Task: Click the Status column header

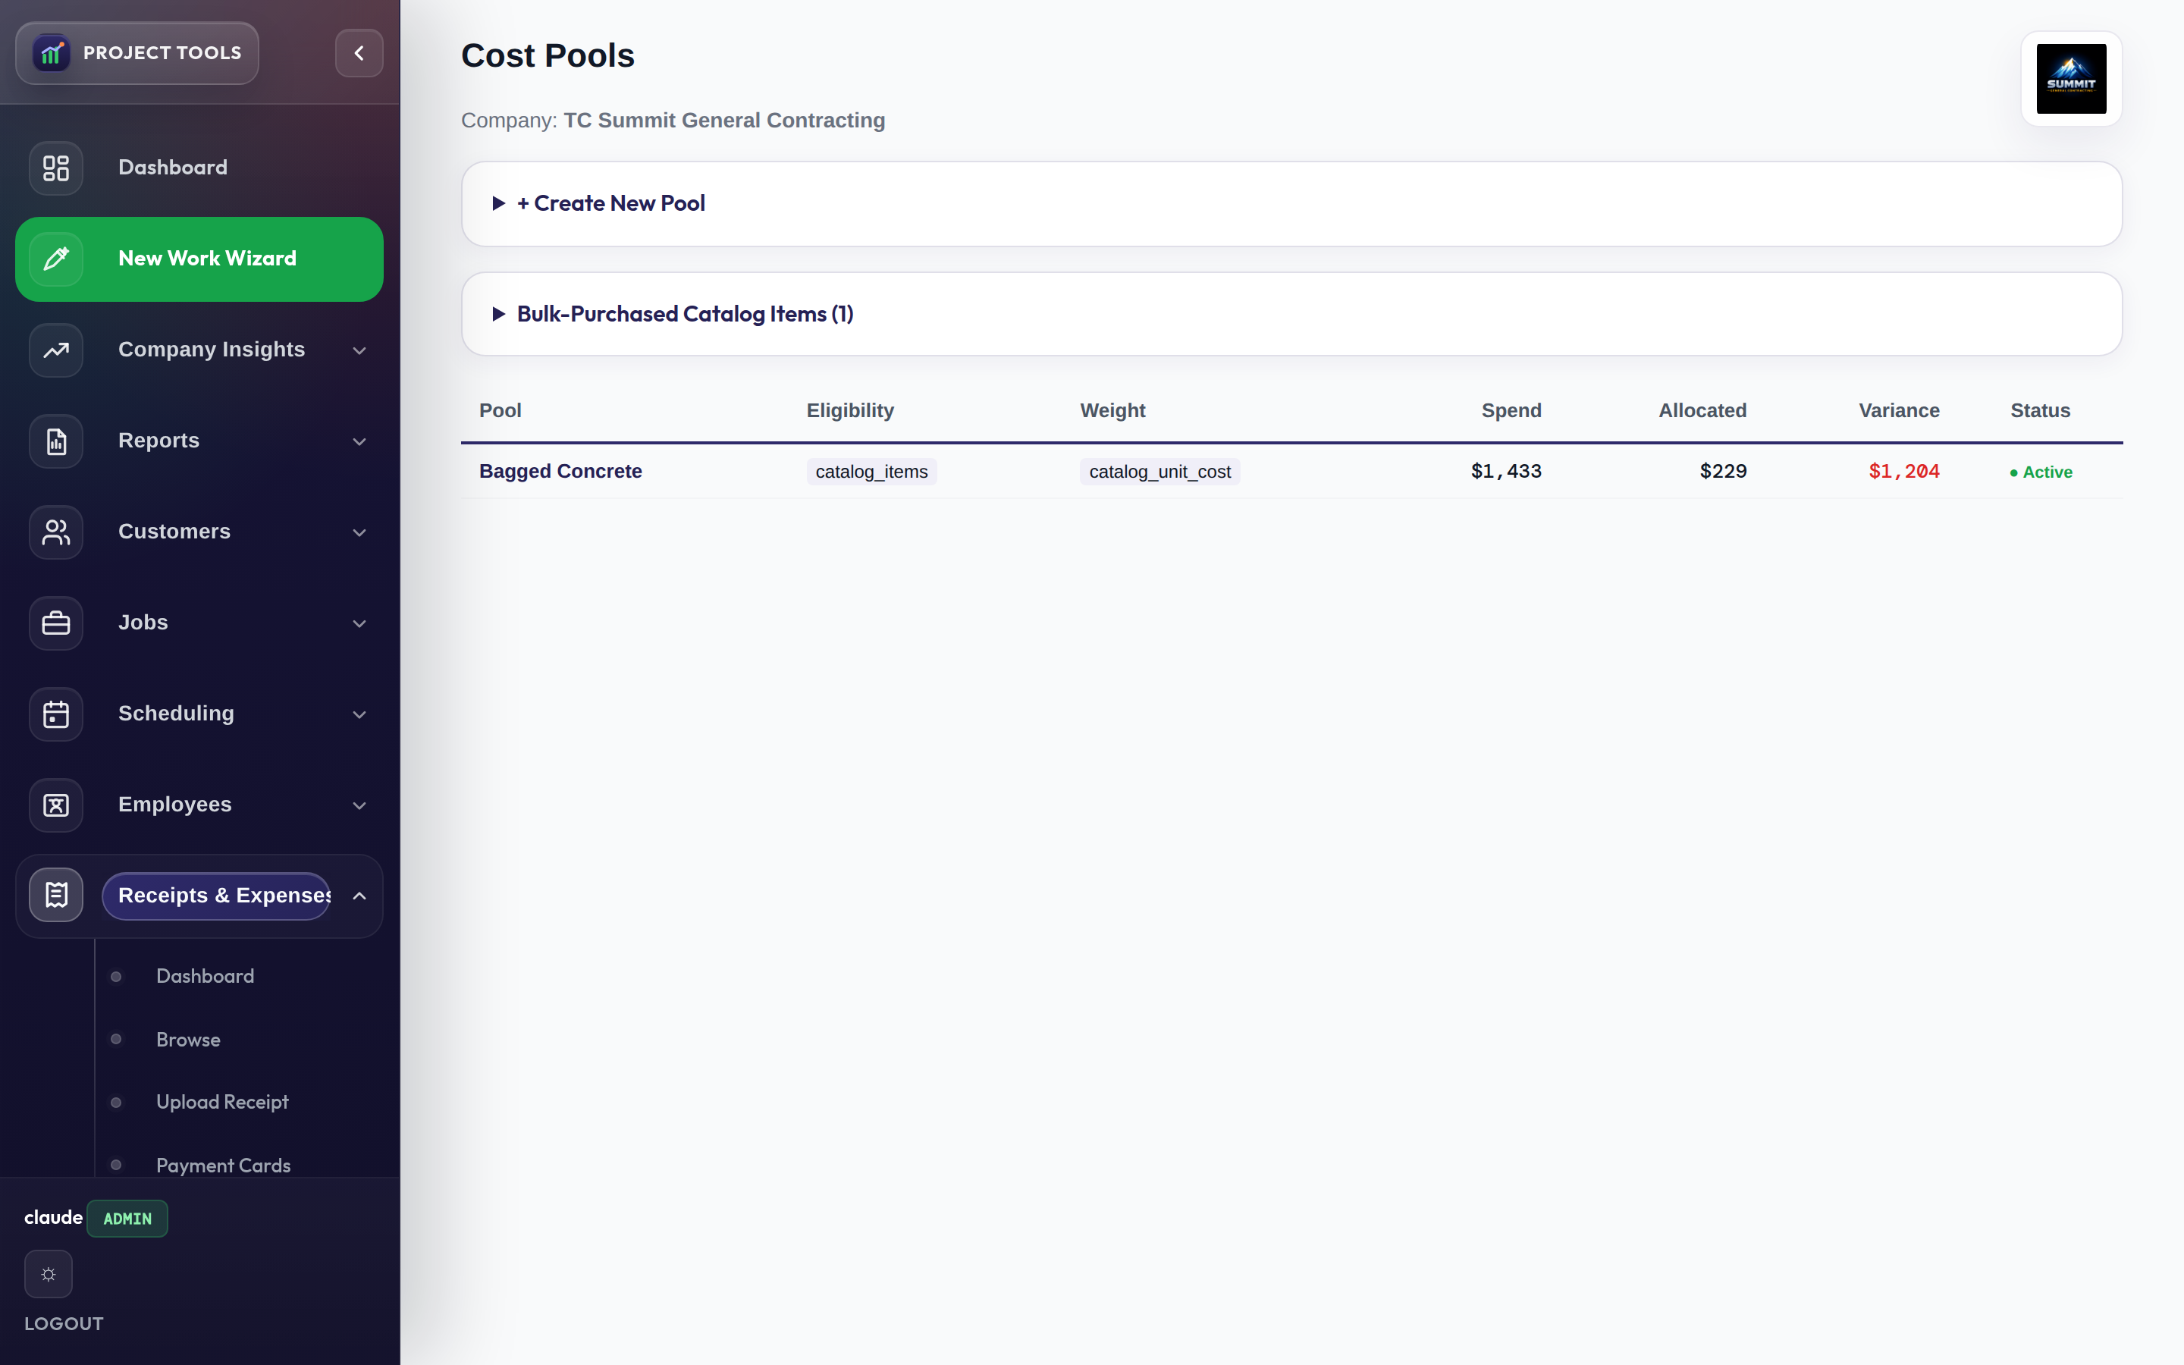Action: [2040, 411]
